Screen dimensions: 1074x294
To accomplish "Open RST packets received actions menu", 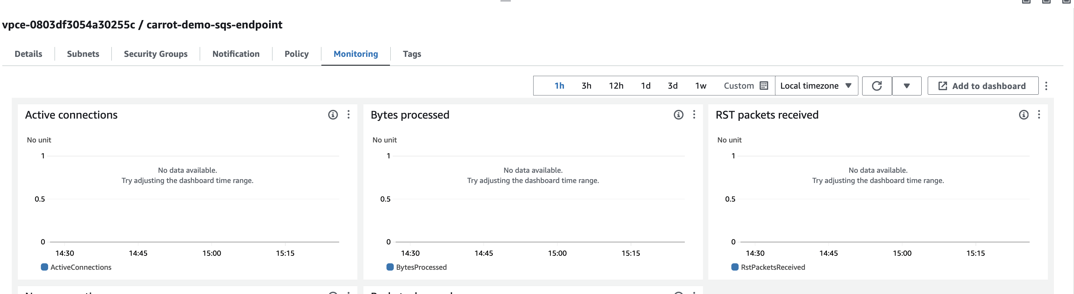I will [x=1039, y=115].
